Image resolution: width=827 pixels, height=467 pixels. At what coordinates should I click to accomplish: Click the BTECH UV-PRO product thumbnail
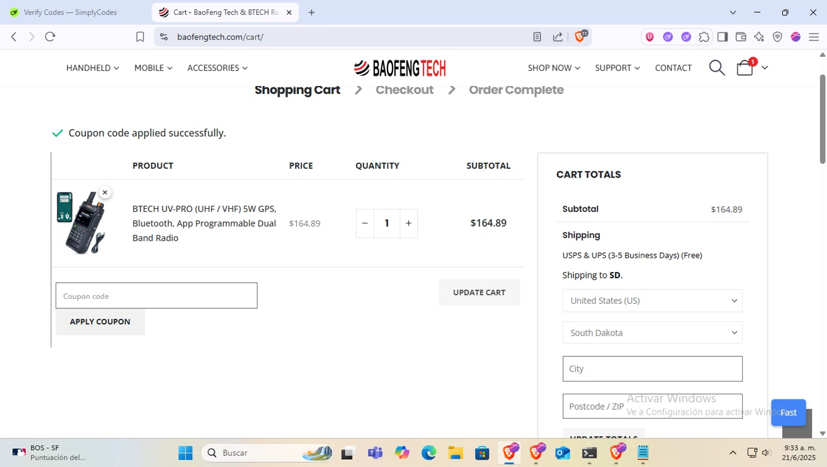81,223
